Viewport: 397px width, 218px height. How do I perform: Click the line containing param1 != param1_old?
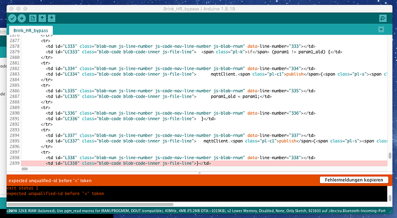pyautogui.click(x=194, y=52)
